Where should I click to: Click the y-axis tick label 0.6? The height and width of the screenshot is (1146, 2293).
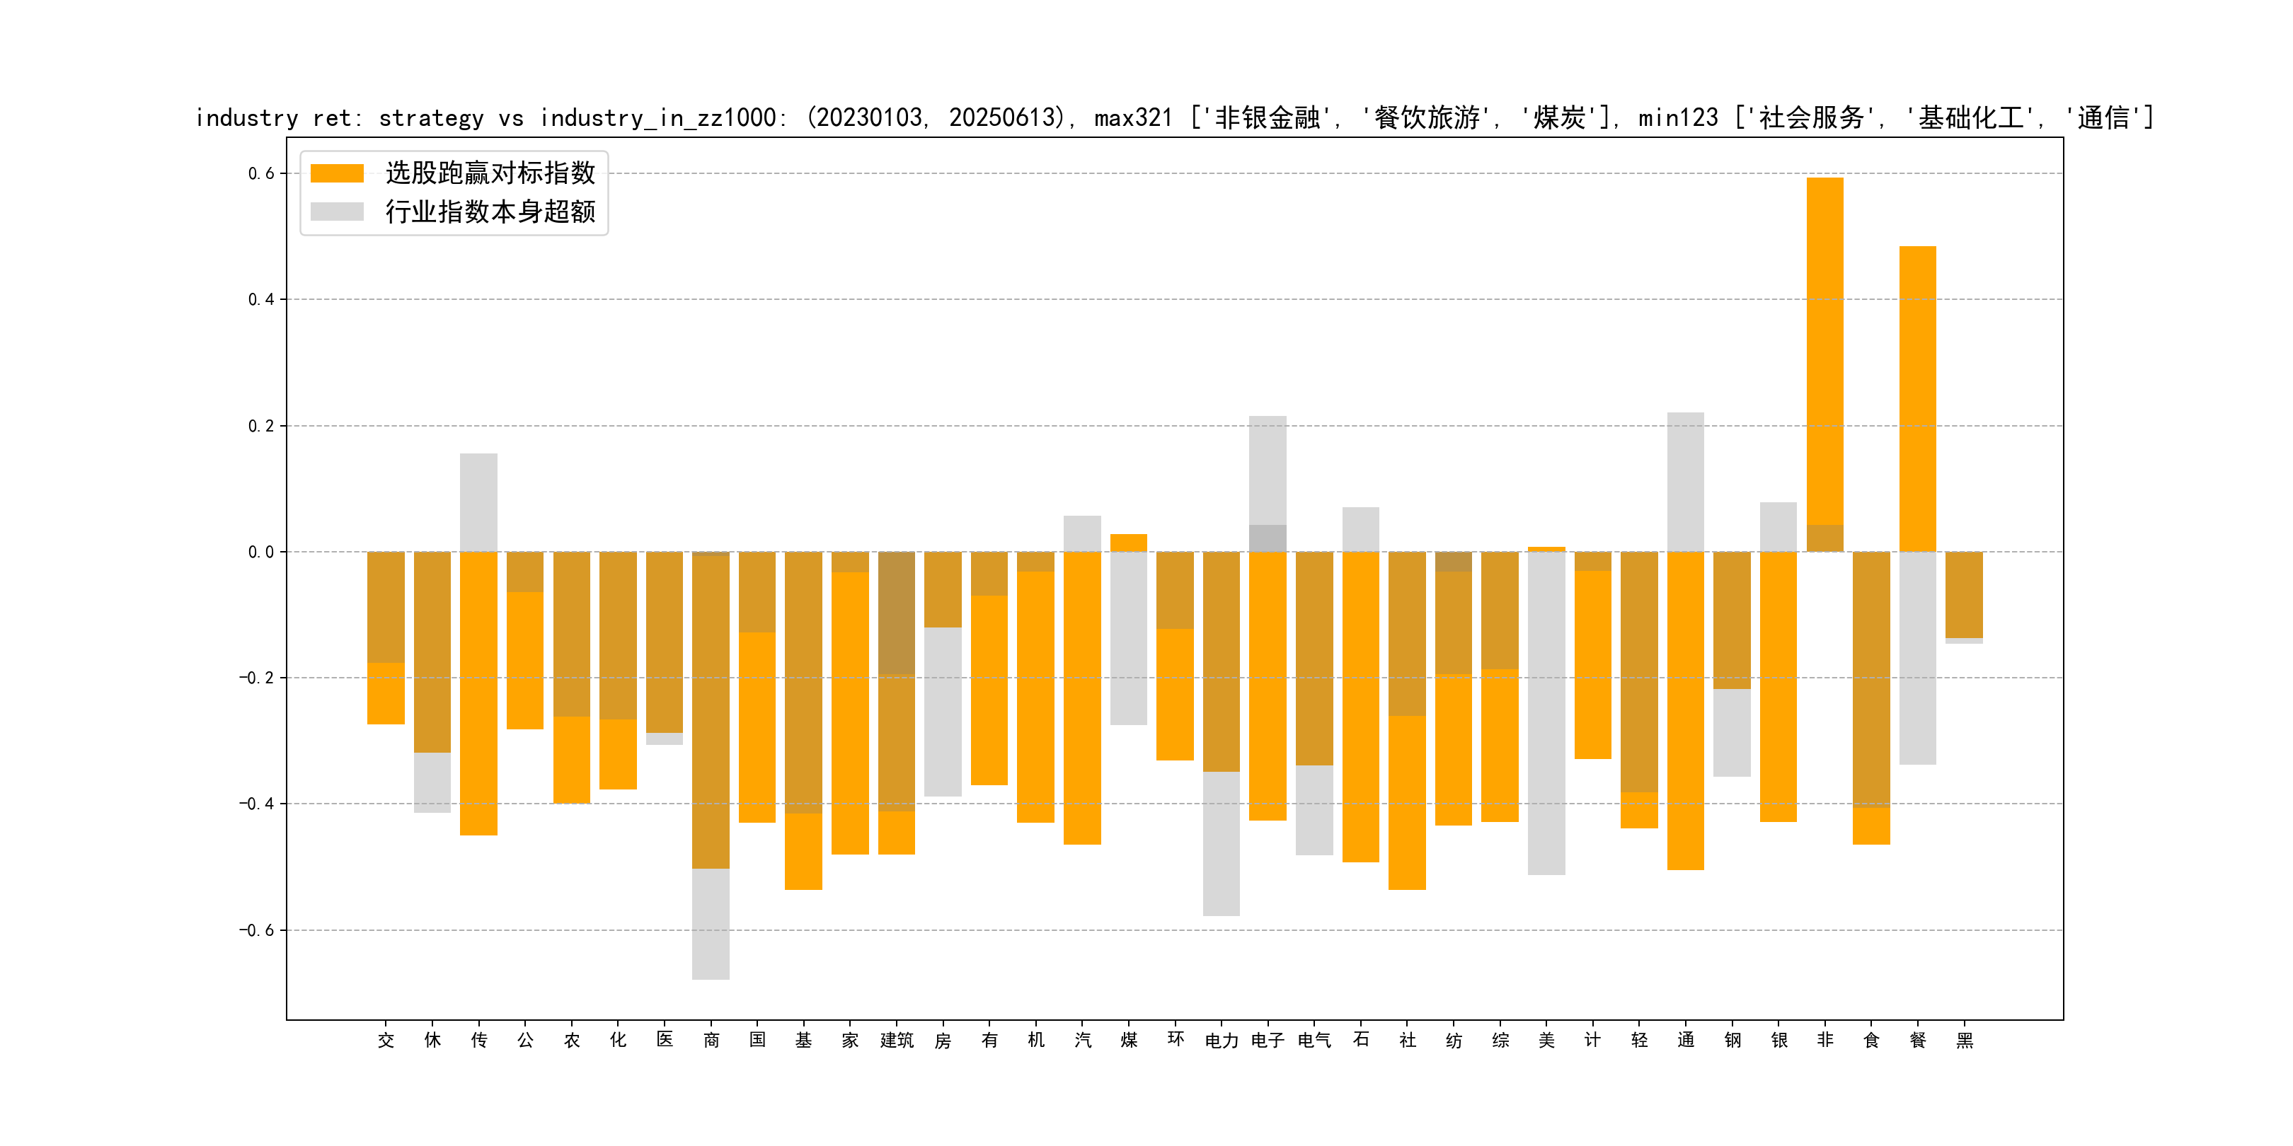(261, 173)
